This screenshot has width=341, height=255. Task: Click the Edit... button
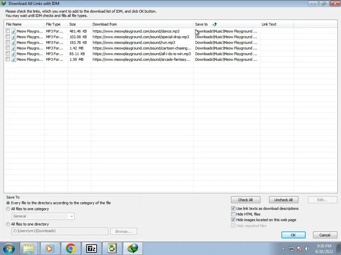pyautogui.click(x=322, y=200)
